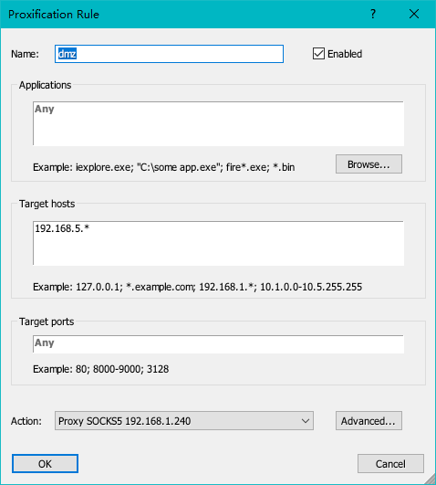Click the Proxification Rule title bar text
This screenshot has width=436, height=485.
[x=54, y=15]
